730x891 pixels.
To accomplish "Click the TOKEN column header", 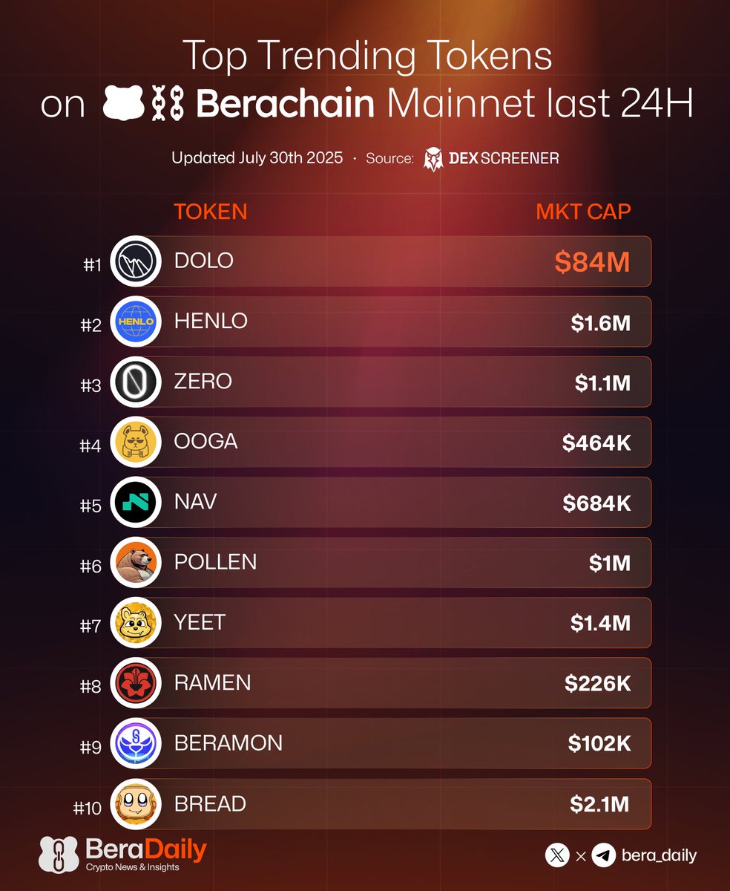I will [211, 212].
